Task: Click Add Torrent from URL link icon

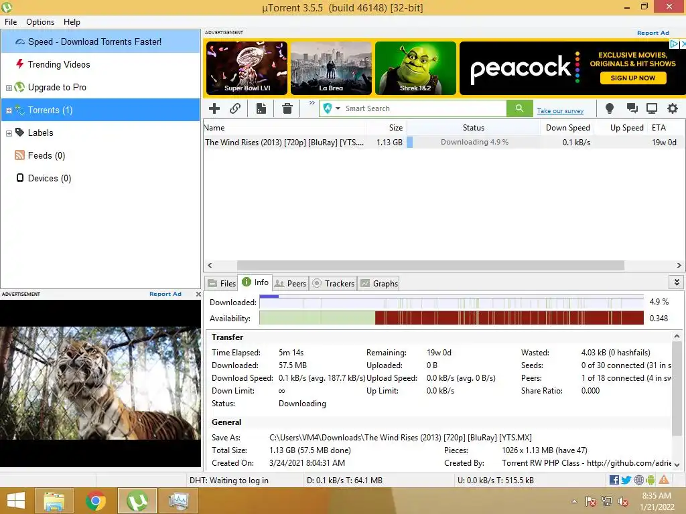Action: pos(235,108)
